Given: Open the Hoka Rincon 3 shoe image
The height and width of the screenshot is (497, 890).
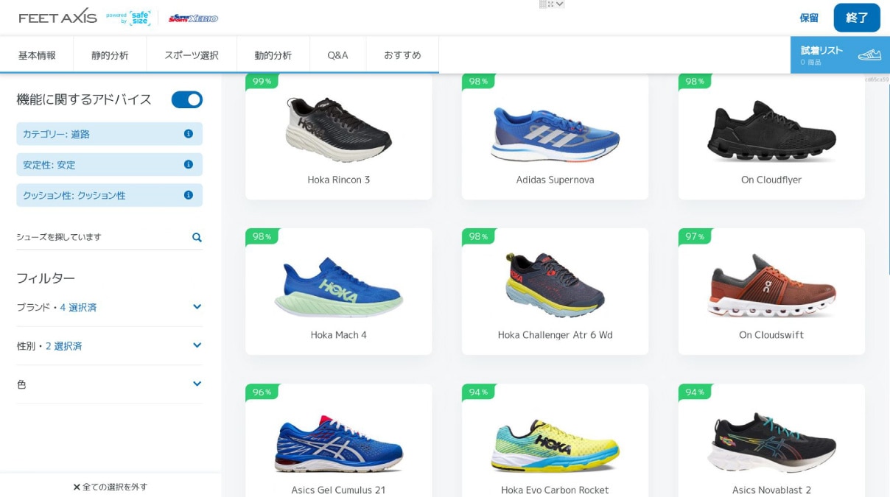Looking at the screenshot, I should pyautogui.click(x=339, y=130).
